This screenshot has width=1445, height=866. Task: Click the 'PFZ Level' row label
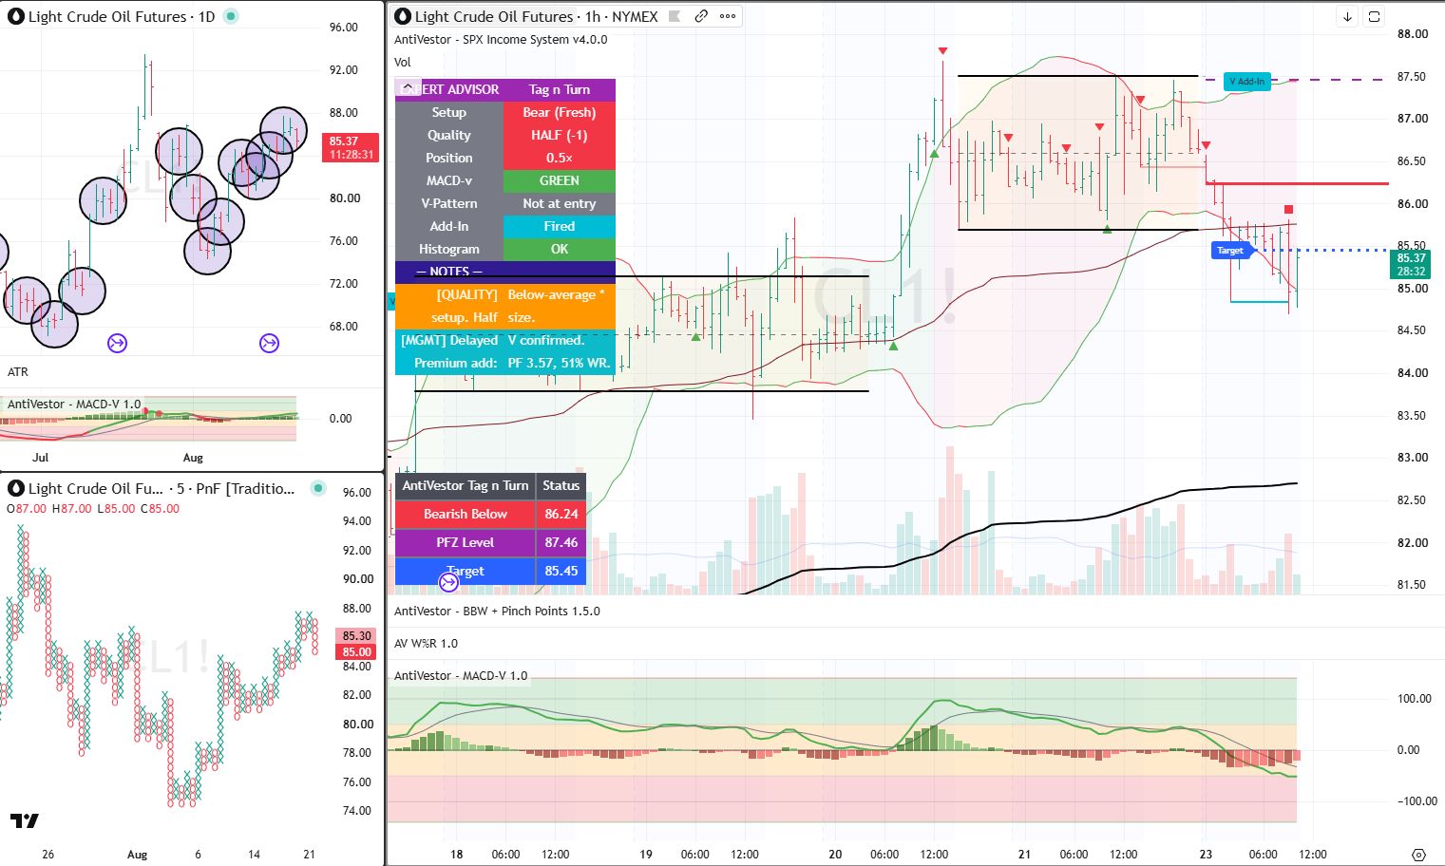466,542
